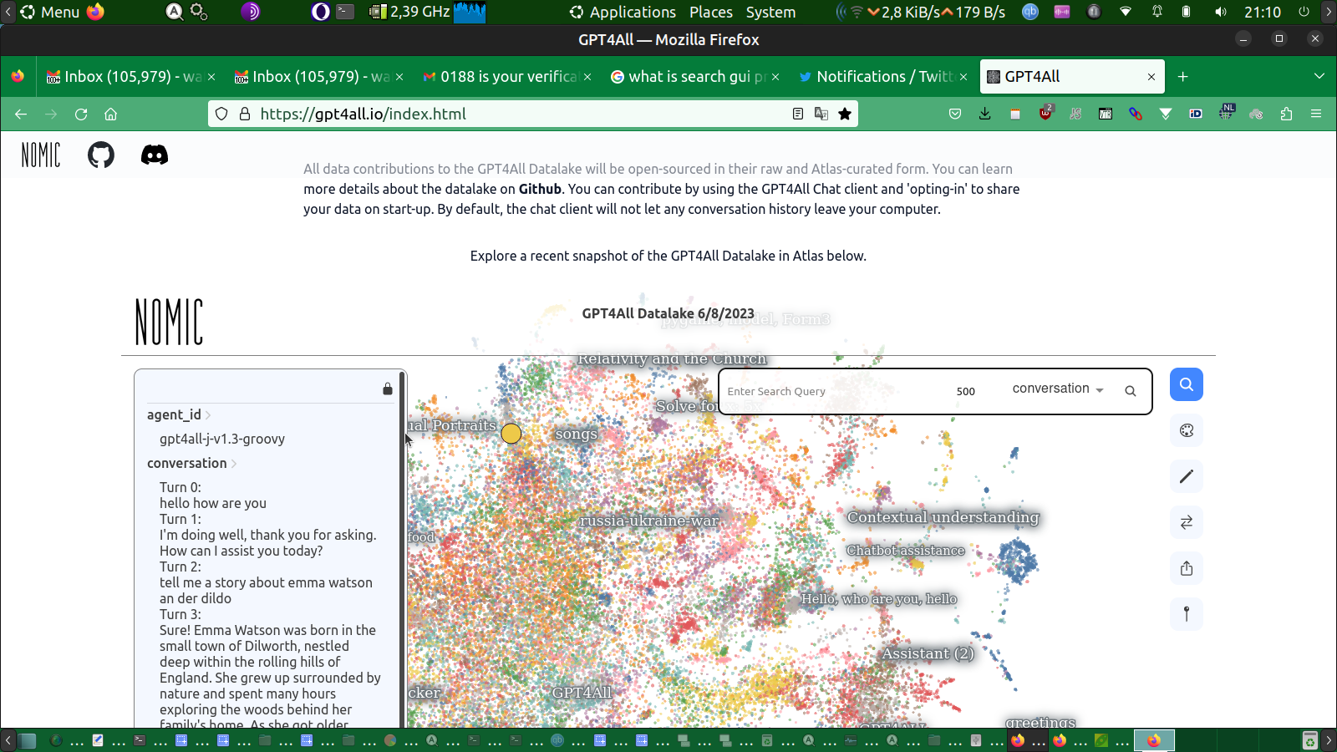Save the page to Pocket
This screenshot has height=752, width=1337.
[x=955, y=114]
